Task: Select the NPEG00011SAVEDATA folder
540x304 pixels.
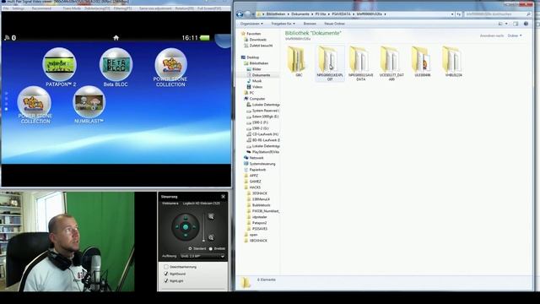Action: point(360,63)
